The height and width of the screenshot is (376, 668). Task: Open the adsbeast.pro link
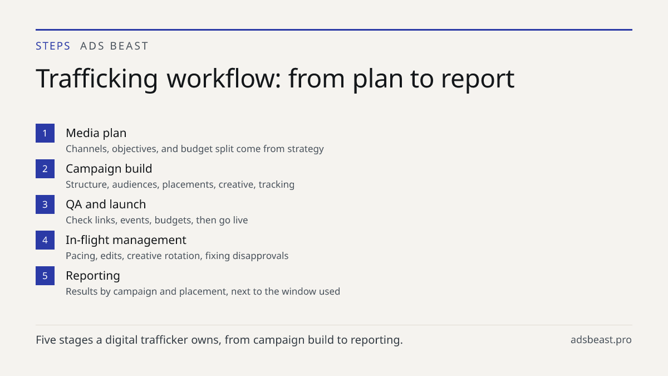point(601,340)
